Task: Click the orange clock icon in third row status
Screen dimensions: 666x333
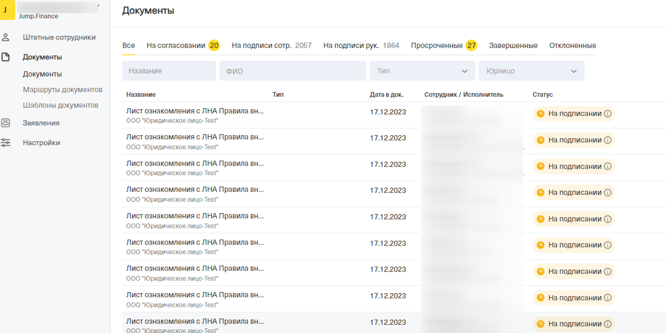Action: point(540,166)
